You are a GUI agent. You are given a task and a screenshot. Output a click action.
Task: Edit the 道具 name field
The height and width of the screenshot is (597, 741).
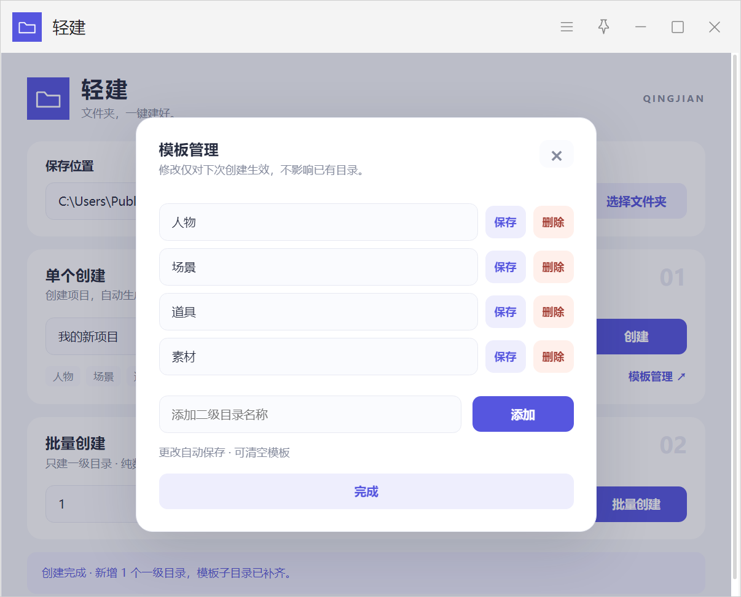318,311
